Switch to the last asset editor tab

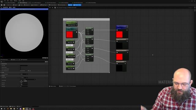click(x=91, y=3)
